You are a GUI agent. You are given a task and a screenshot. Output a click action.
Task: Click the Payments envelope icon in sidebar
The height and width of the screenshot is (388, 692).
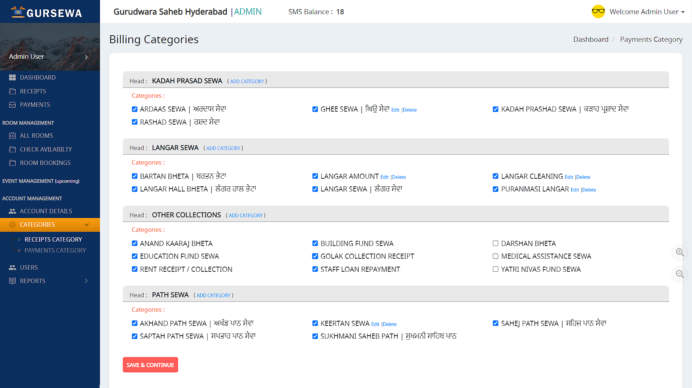tap(12, 105)
